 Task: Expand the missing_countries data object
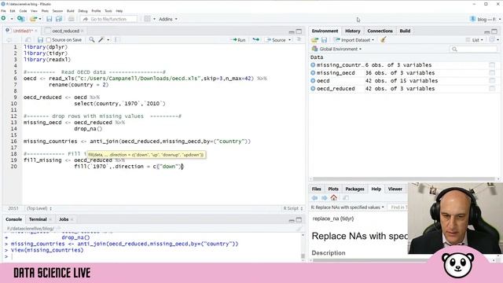pyautogui.click(x=313, y=65)
